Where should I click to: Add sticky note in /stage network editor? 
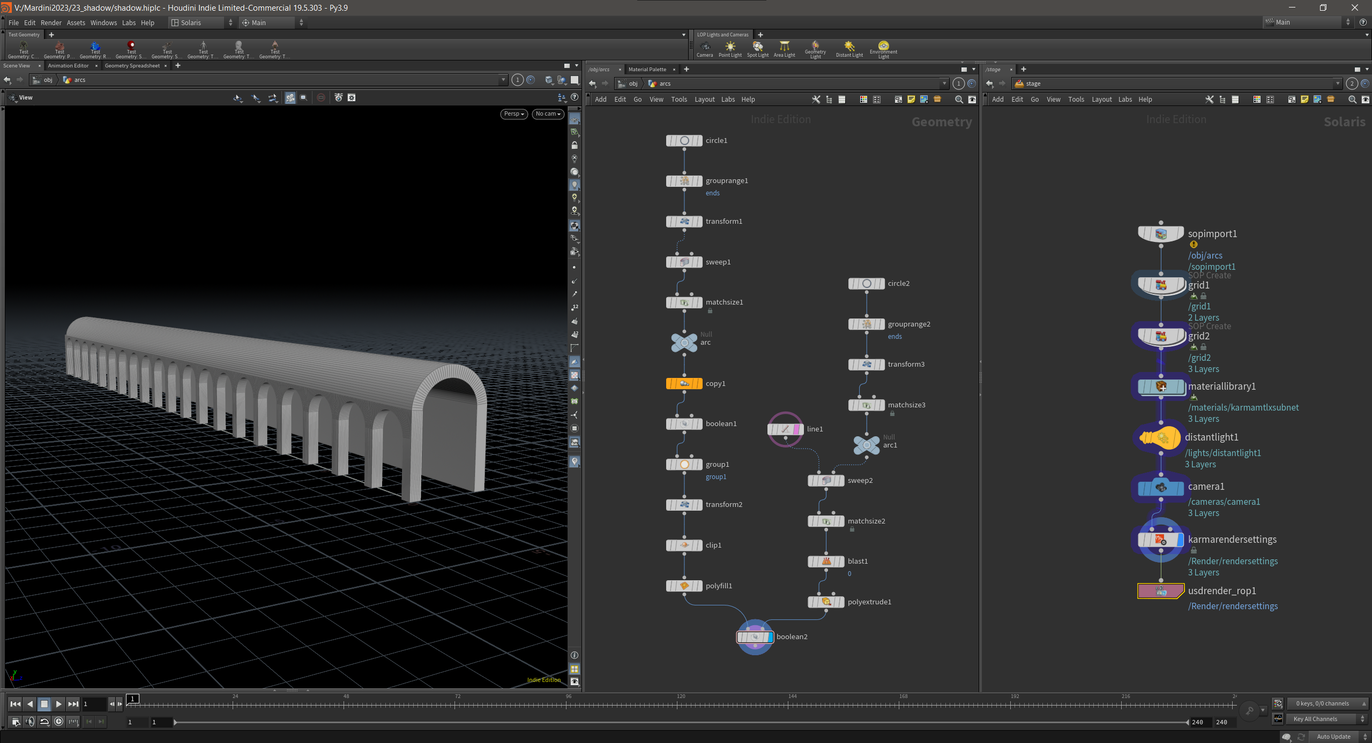click(1304, 100)
